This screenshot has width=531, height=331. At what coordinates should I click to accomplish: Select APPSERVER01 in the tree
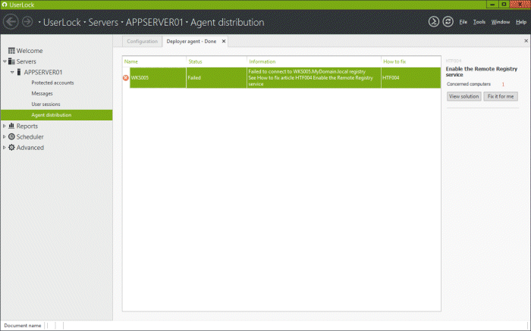coord(43,73)
